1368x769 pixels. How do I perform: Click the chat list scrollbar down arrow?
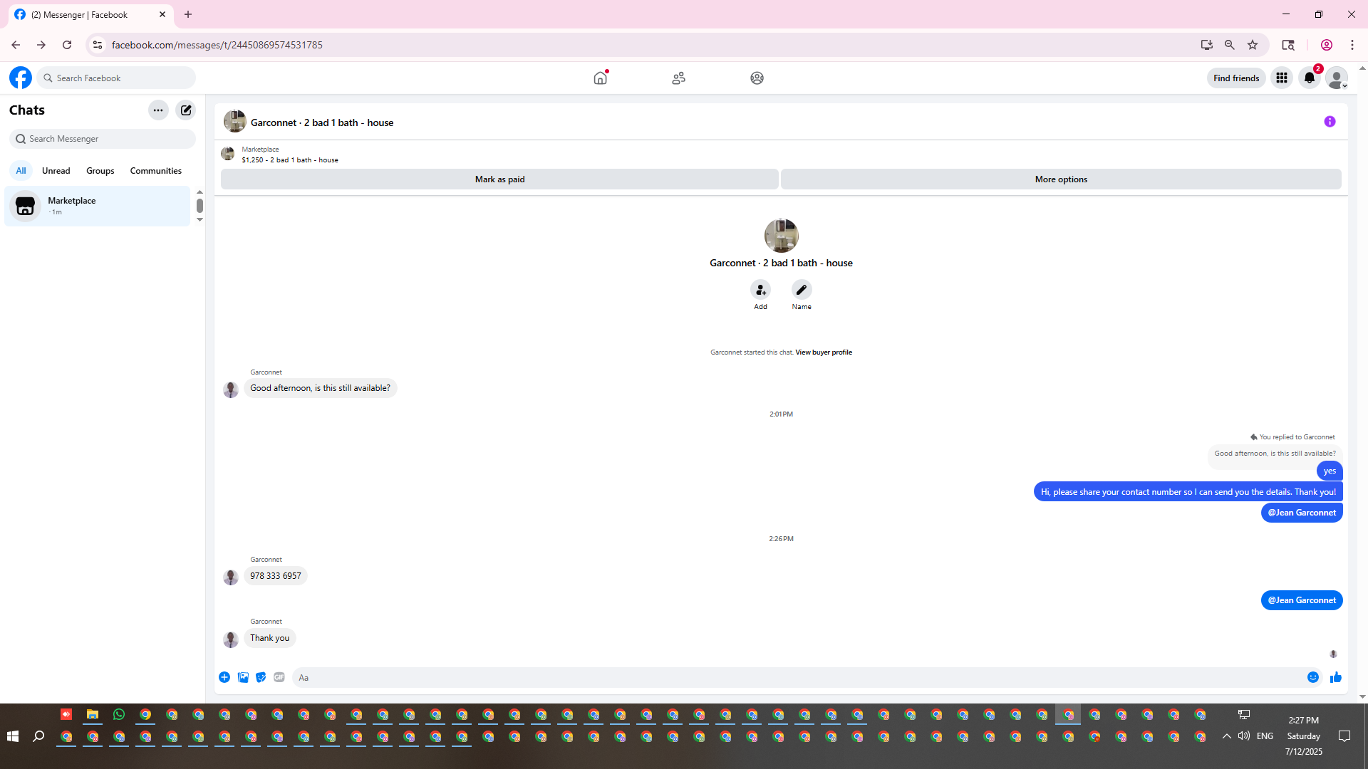[x=199, y=219]
